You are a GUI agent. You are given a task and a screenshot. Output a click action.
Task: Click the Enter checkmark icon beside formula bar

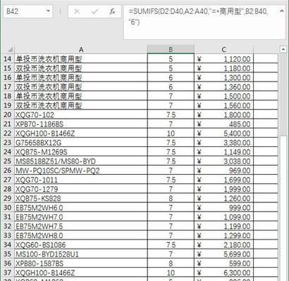94,11
